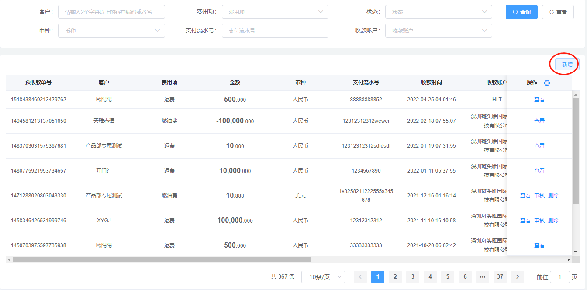The image size is (587, 290).
Task: Click the column settings gear icon
Action: pos(546,83)
